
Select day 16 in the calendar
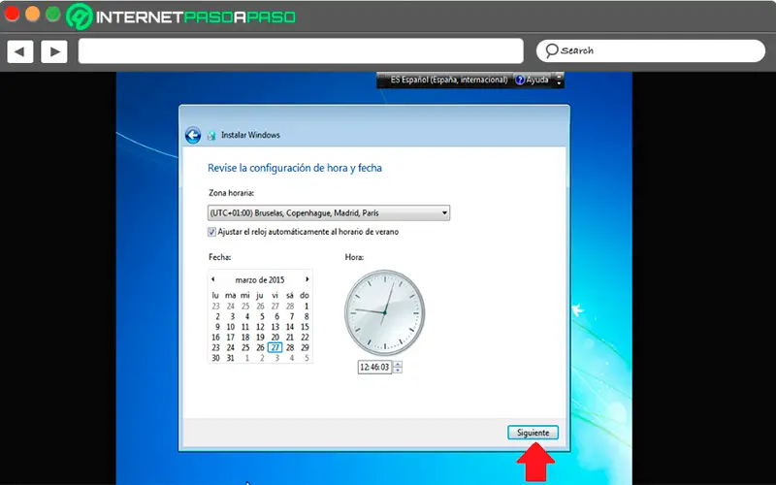(215, 338)
